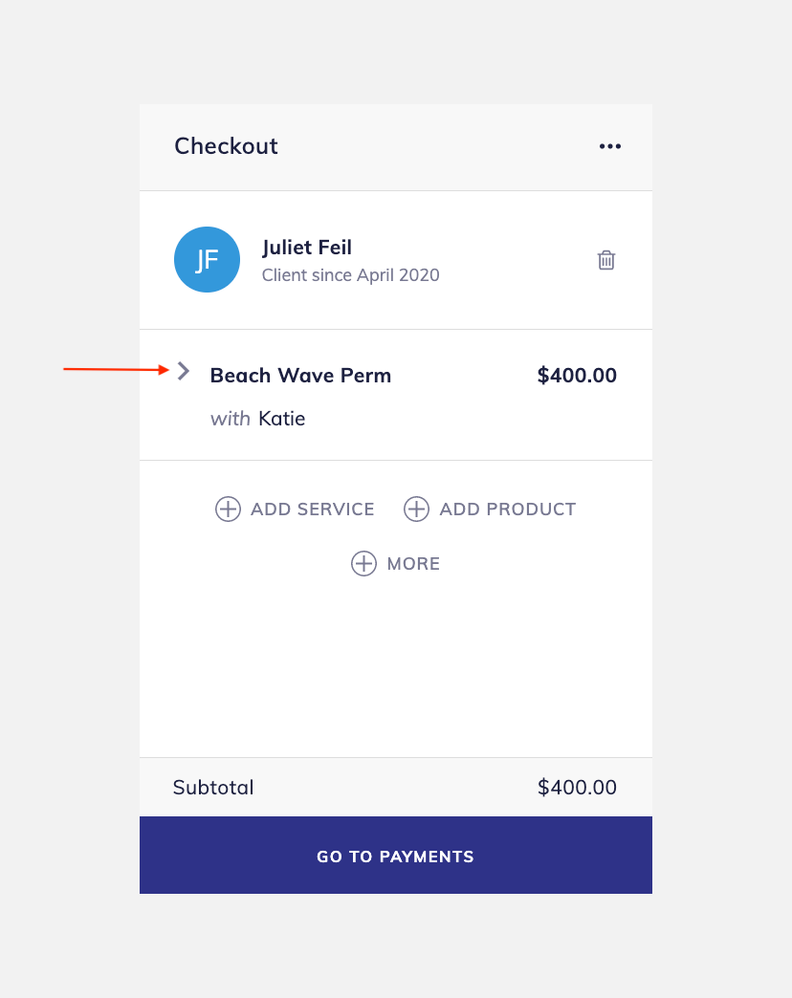This screenshot has height=998, width=792.
Task: Click the delete icon on the client card
Action: click(x=605, y=259)
